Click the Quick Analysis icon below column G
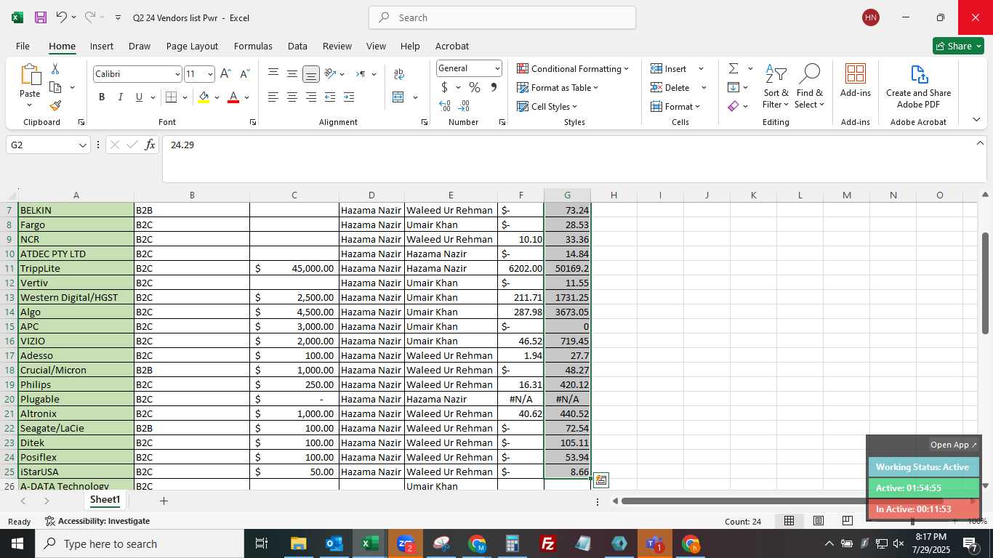This screenshot has height=558, width=993. [x=601, y=480]
